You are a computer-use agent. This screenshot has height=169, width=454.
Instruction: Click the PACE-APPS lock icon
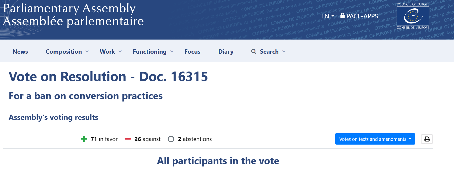[x=342, y=16]
